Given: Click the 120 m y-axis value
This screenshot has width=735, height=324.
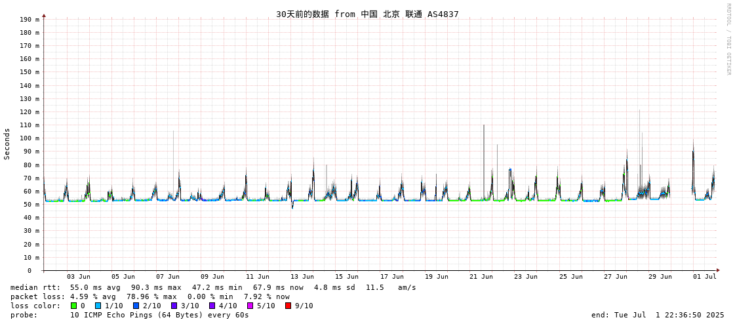Looking at the screenshot, I should (30, 111).
